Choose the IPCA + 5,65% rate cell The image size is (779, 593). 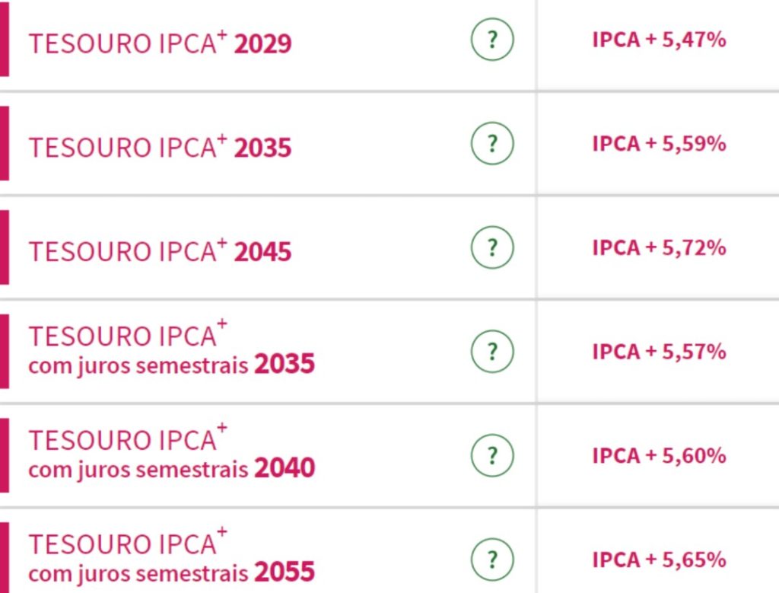coord(660,560)
